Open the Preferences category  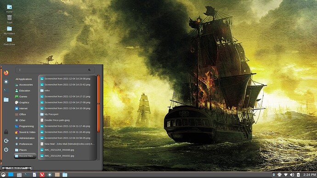tap(23, 144)
